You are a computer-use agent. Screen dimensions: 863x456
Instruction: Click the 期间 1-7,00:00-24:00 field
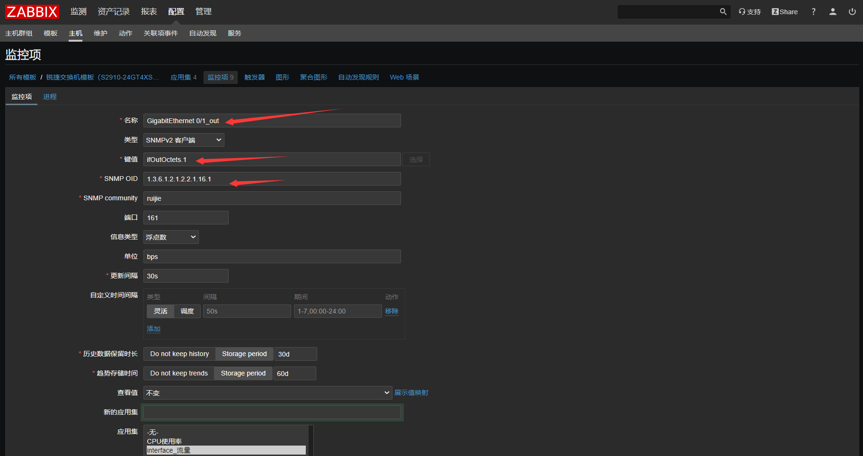click(338, 311)
